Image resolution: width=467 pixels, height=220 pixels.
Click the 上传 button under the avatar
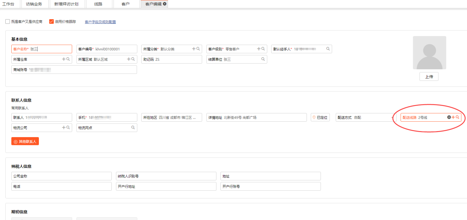[x=429, y=77]
